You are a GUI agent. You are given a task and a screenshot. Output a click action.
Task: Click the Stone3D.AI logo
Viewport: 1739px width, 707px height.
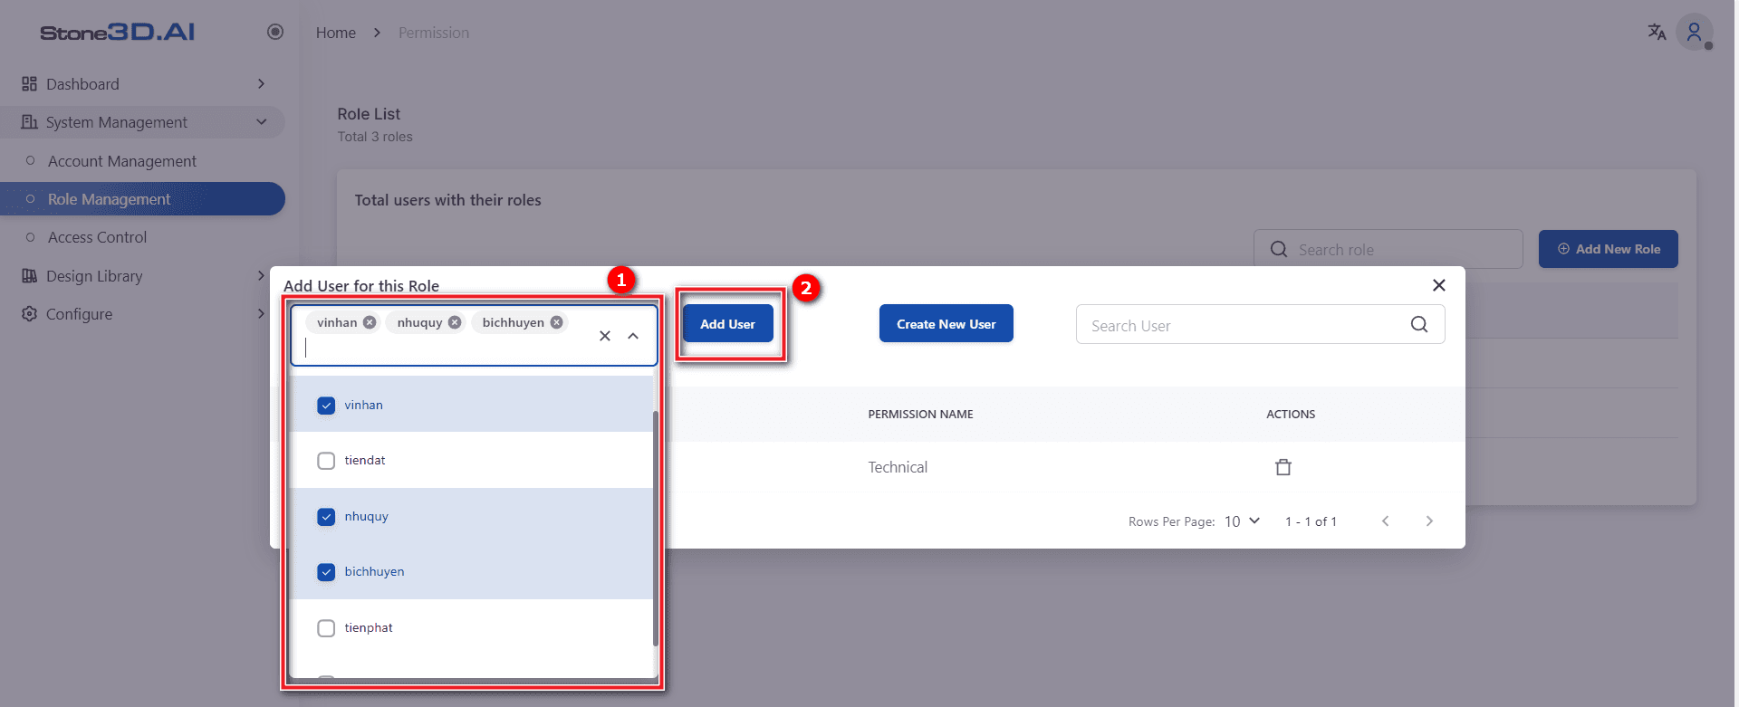pyautogui.click(x=118, y=33)
